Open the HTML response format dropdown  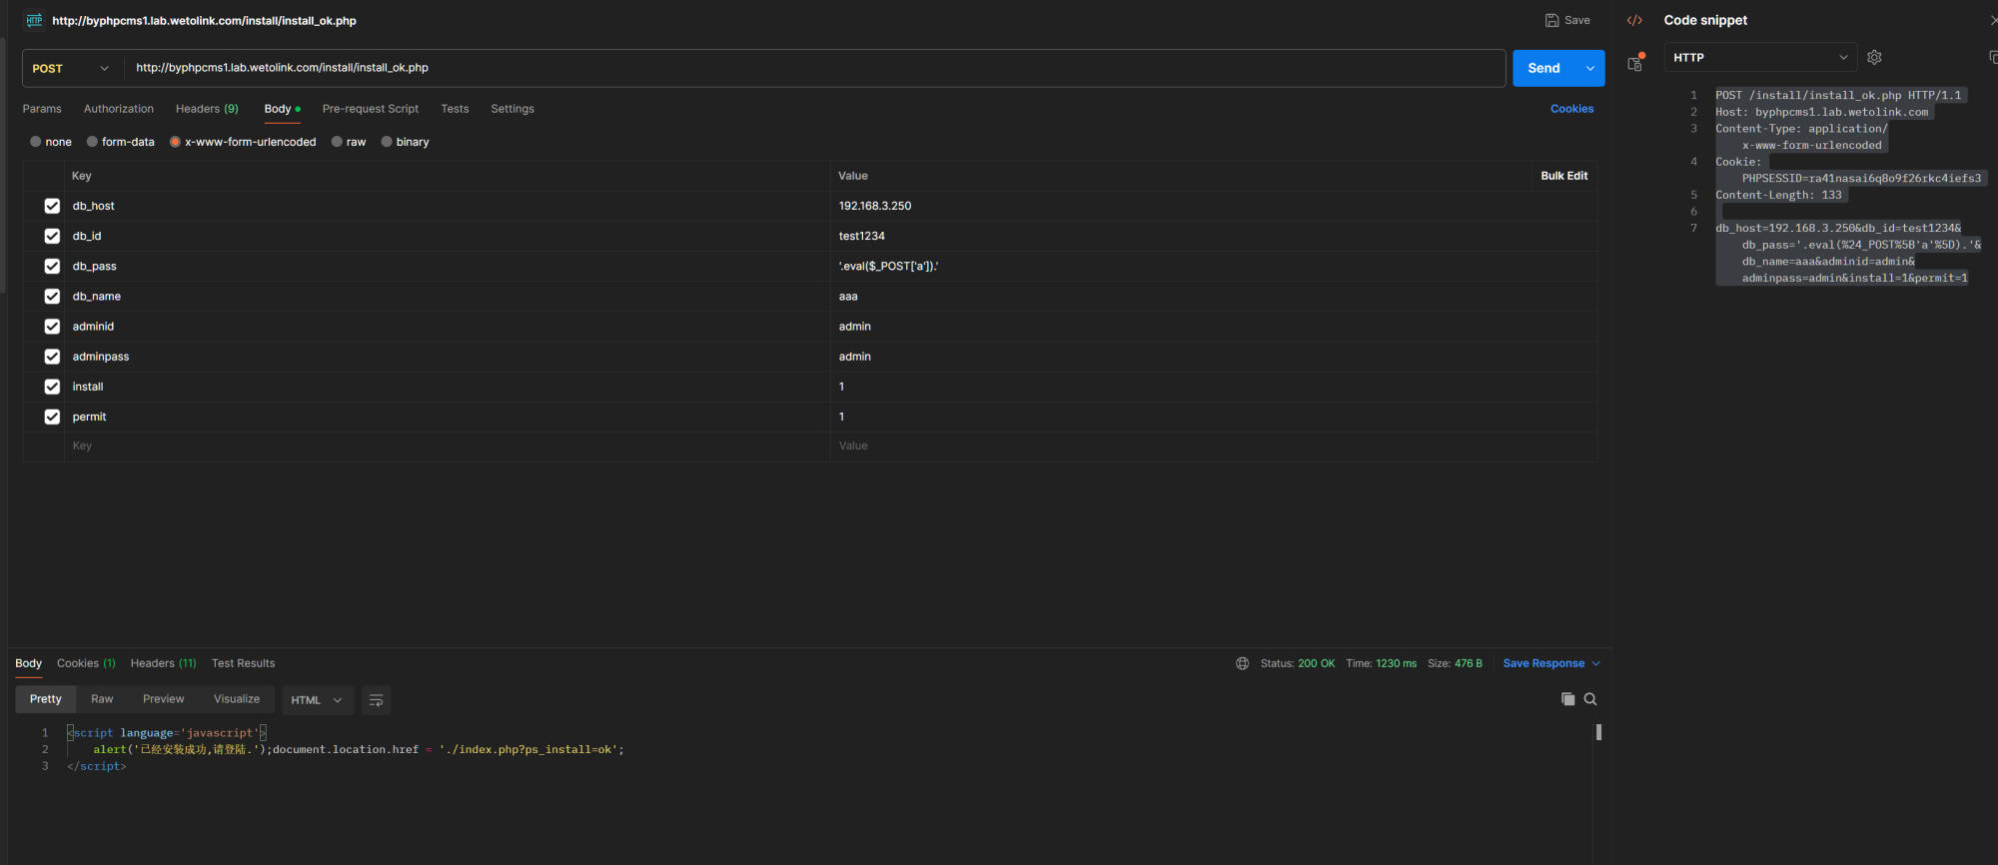click(x=316, y=700)
